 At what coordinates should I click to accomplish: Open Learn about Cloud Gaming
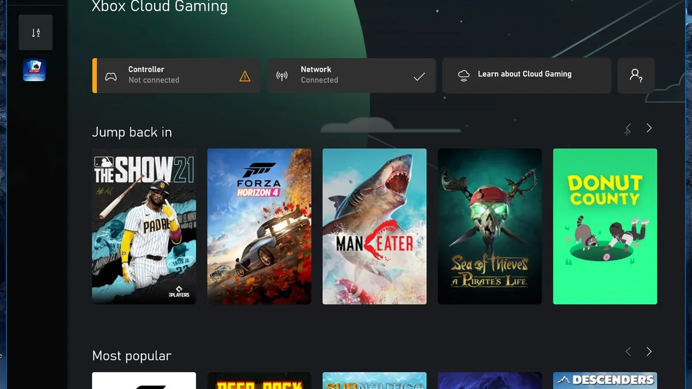pos(525,75)
